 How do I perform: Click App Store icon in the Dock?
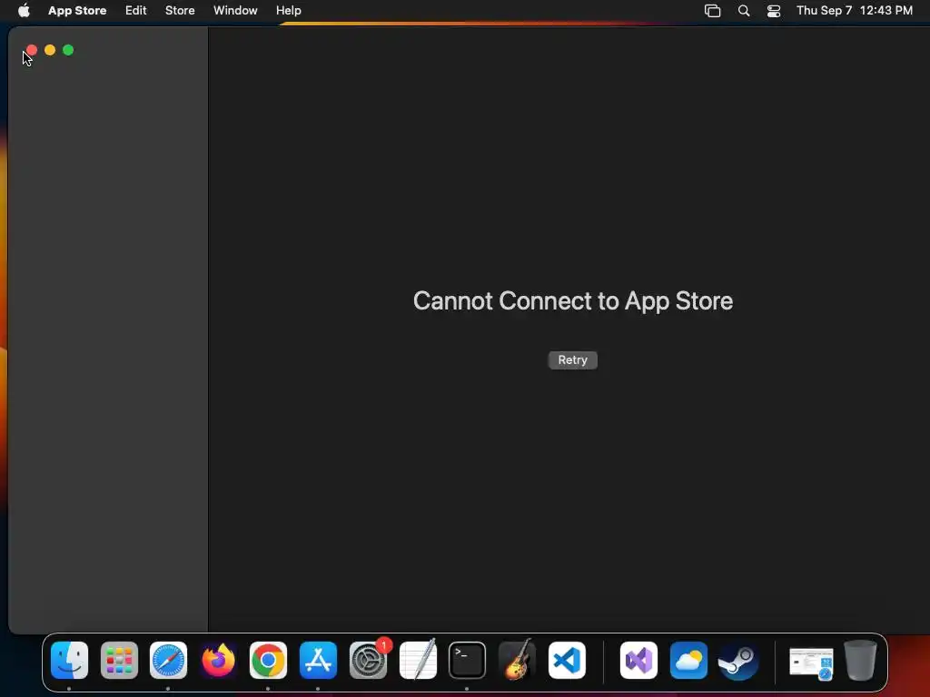click(x=318, y=660)
